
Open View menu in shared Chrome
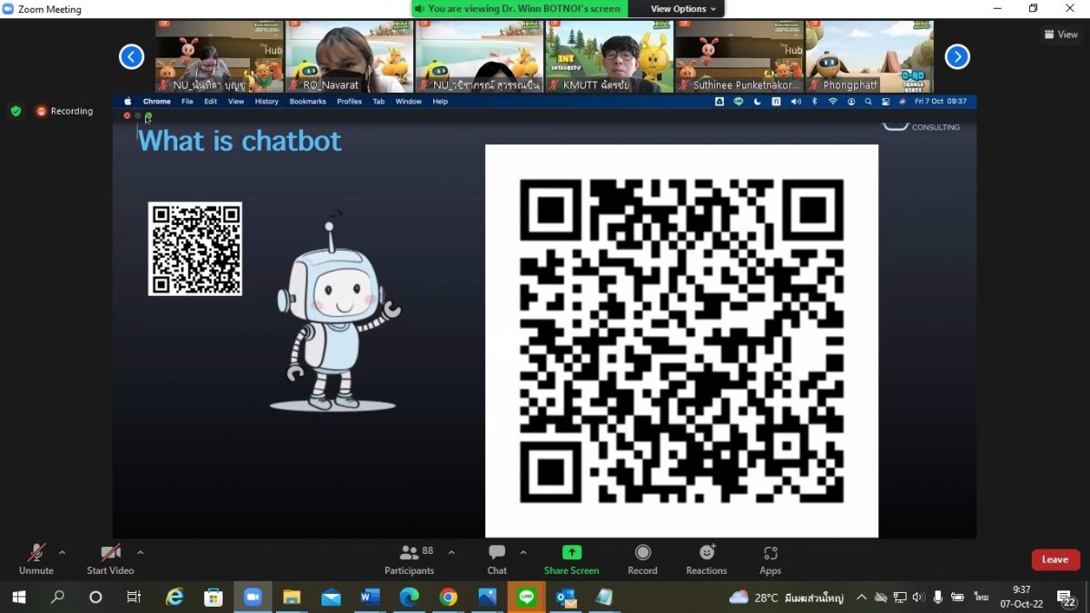(x=236, y=102)
